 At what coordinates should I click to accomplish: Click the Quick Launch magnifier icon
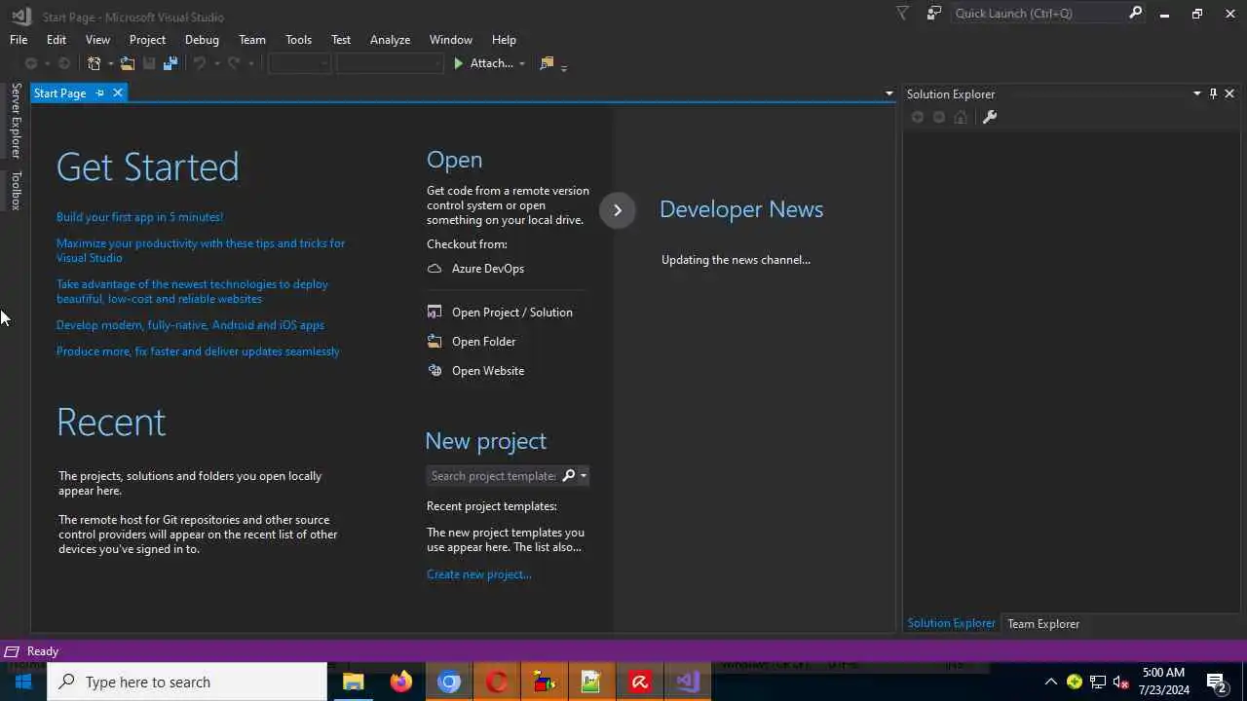click(1135, 14)
